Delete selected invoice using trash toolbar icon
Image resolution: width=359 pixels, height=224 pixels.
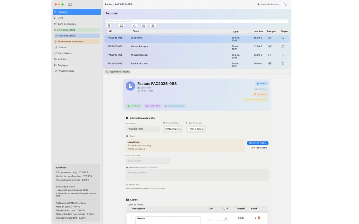(x=109, y=26)
